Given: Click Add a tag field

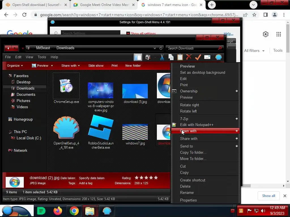Looking at the screenshot, I should pos(86,183).
